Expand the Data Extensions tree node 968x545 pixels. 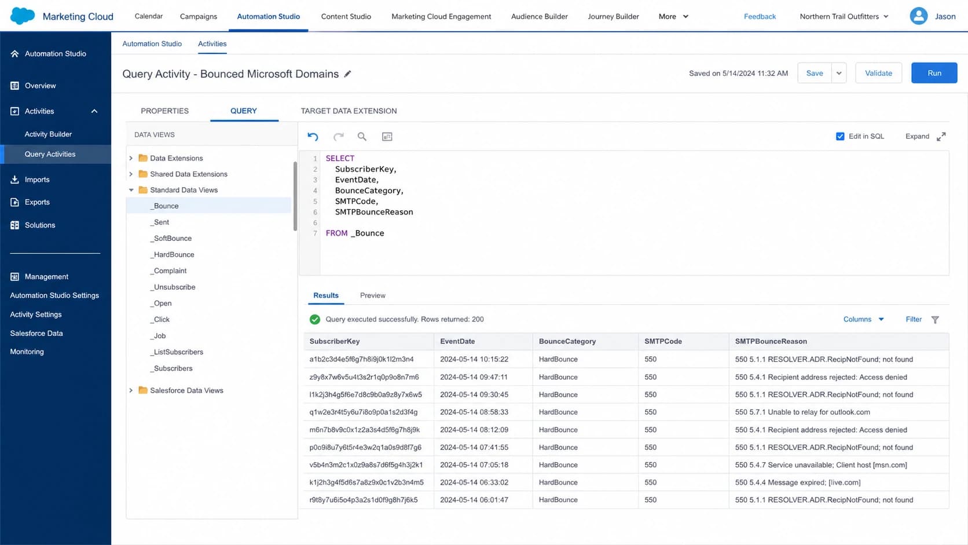point(131,158)
